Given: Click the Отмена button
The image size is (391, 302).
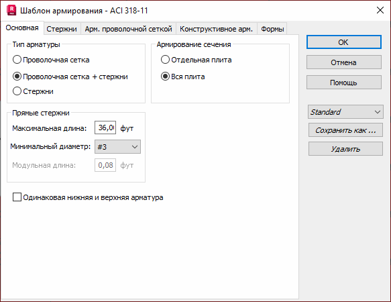Looking at the screenshot, I should [x=344, y=62].
